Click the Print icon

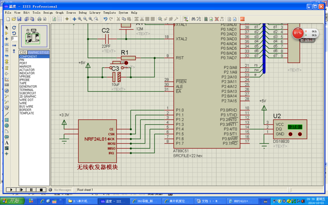click(39, 19)
